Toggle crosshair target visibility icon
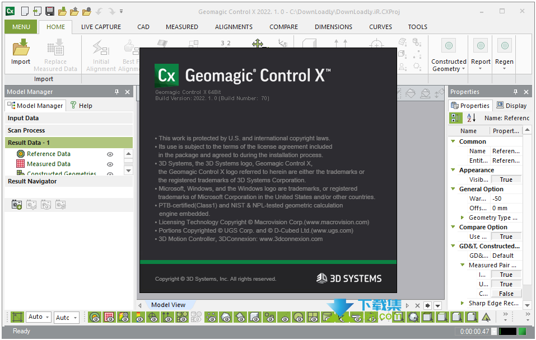The width and height of the screenshot is (536, 340). point(153,317)
